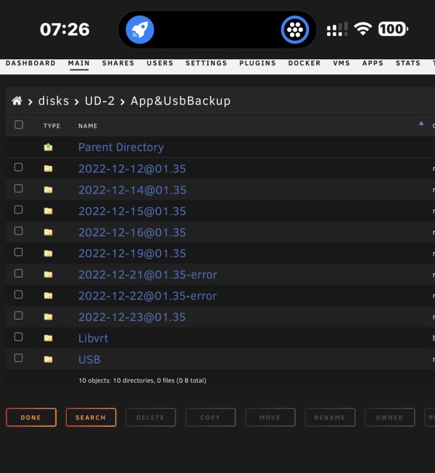Open the Stats tab
This screenshot has width=435, height=473.
click(408, 63)
